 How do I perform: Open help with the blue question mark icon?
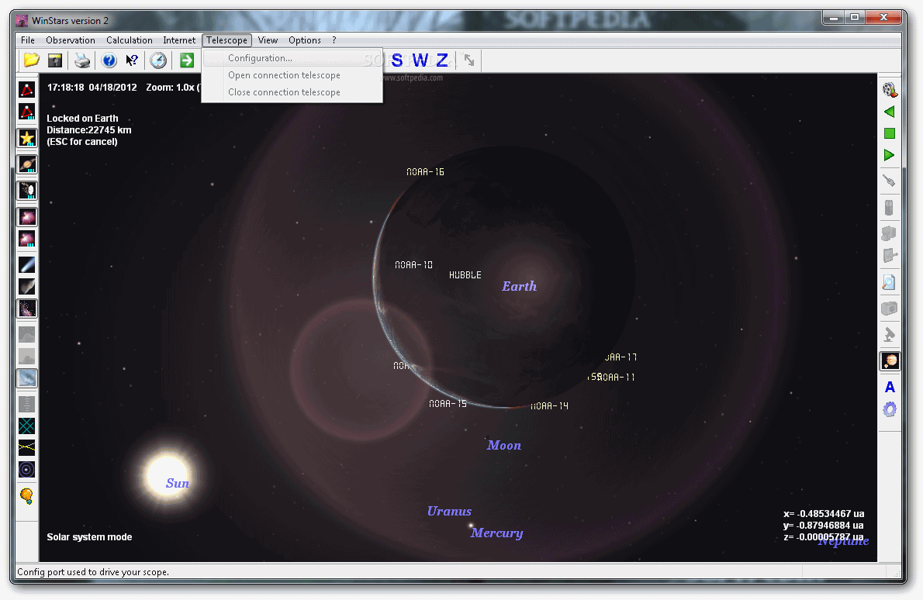coord(109,60)
